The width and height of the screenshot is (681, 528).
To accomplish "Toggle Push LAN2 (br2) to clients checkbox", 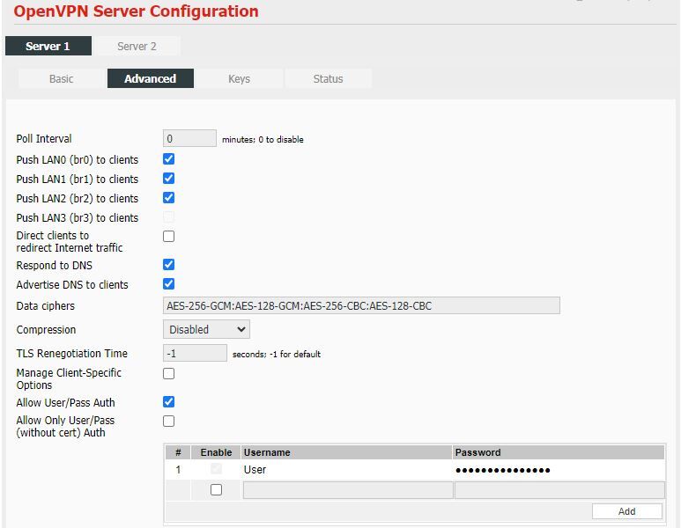I will 168,198.
